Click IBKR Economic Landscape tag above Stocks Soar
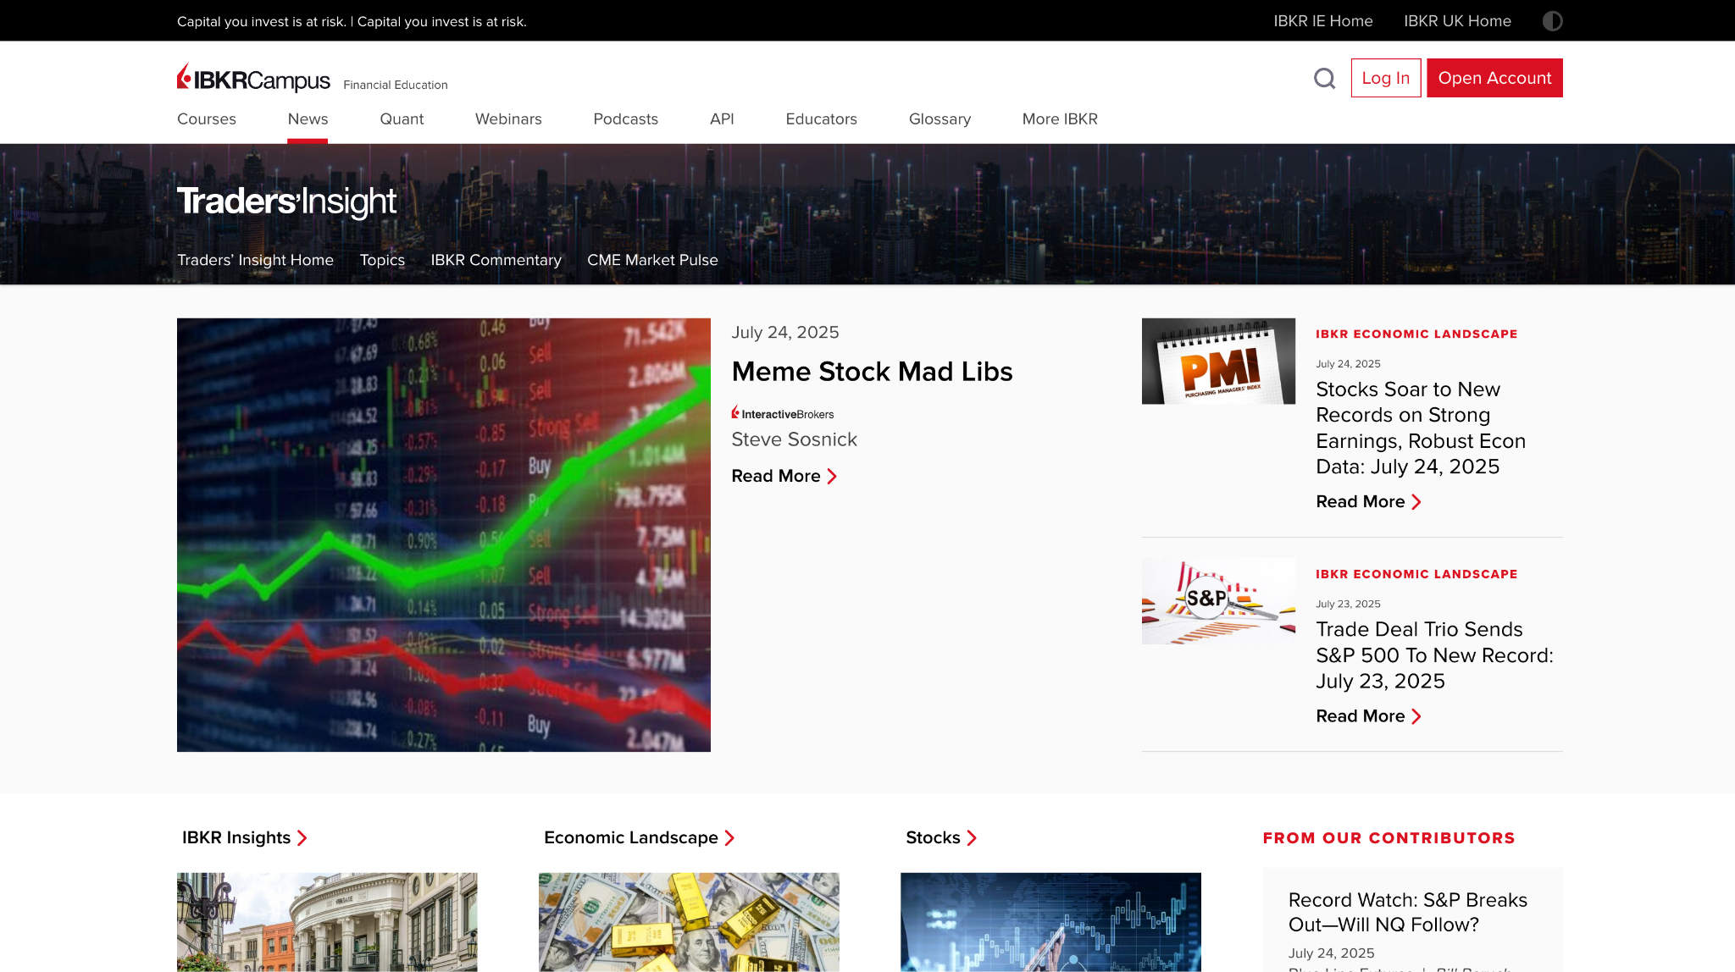This screenshot has width=1735, height=972. (1416, 334)
